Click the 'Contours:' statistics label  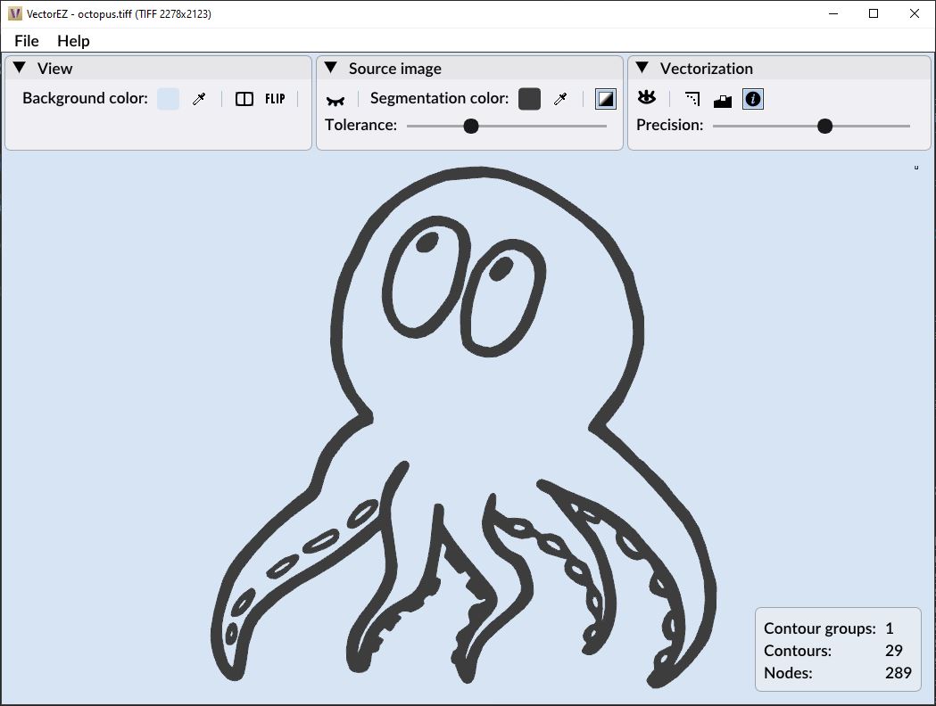coord(798,651)
